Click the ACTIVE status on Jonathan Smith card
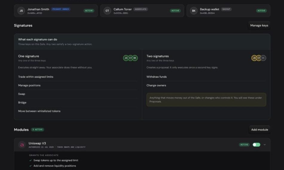 [89, 11]
